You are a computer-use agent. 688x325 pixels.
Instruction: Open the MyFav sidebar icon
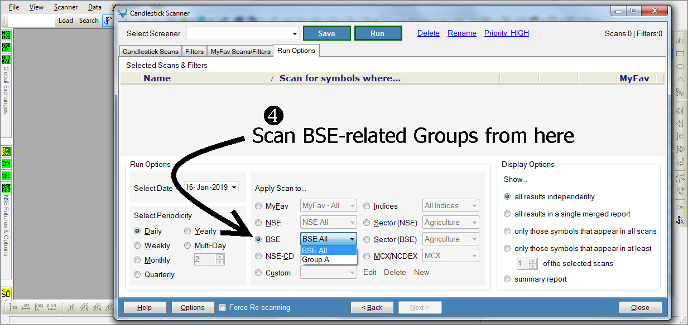coord(6,151)
